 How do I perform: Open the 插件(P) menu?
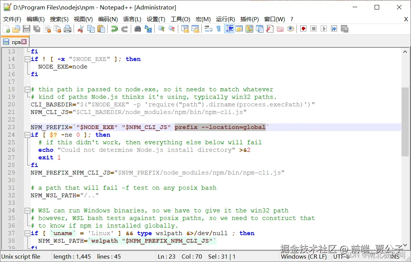pyautogui.click(x=249, y=19)
